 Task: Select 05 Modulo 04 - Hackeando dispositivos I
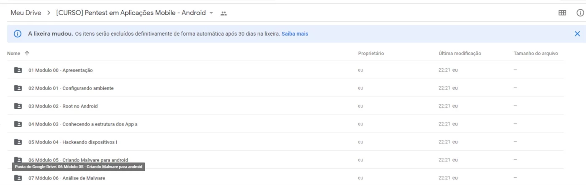[x=285, y=142]
